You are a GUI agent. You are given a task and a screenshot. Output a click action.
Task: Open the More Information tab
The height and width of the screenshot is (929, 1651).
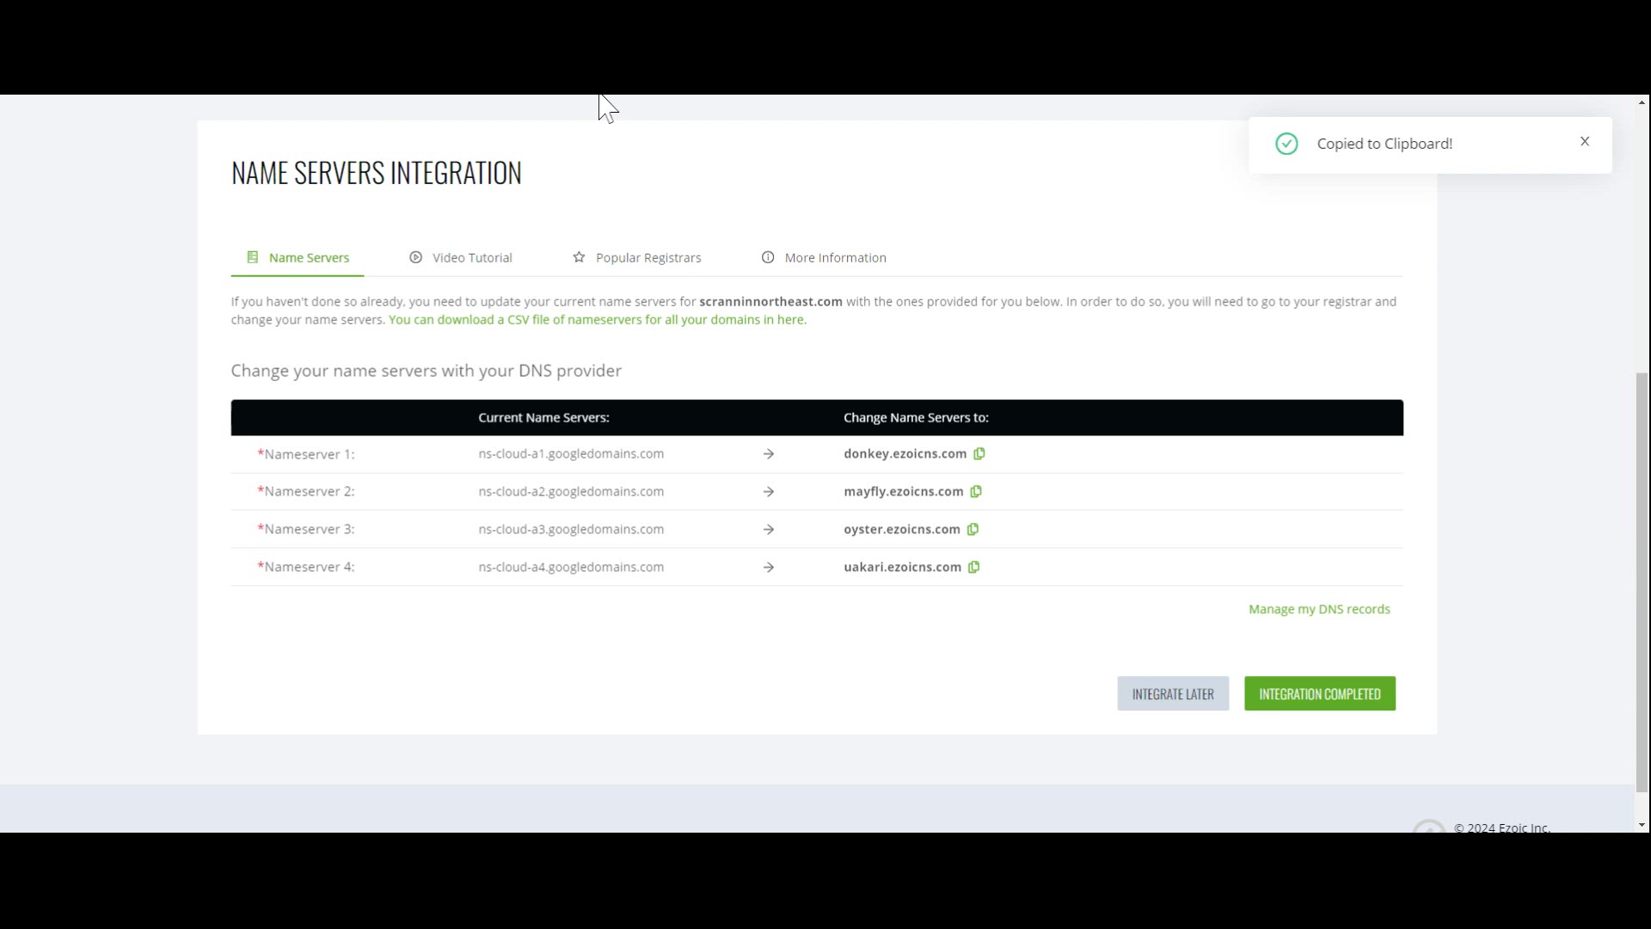tap(834, 258)
